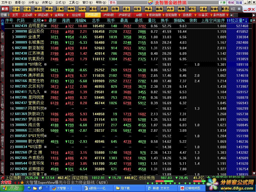Open the 查看(V) menu
Image resolution: width=256 pixels, height=192 pixels.
tap(20, 2)
